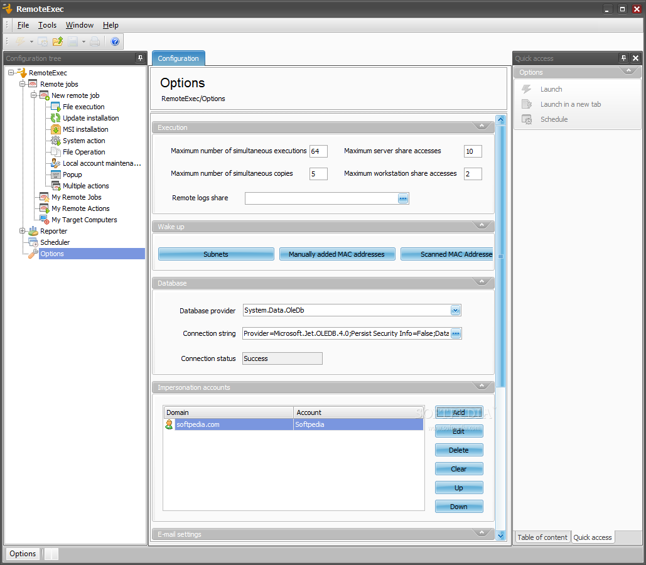Image resolution: width=646 pixels, height=565 pixels.
Task: Click Launch in a new tab
Action: click(x=571, y=104)
